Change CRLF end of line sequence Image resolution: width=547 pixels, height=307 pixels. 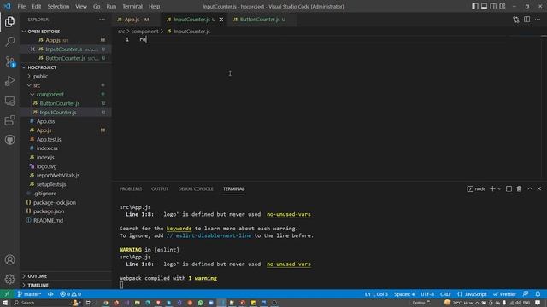coord(445,294)
